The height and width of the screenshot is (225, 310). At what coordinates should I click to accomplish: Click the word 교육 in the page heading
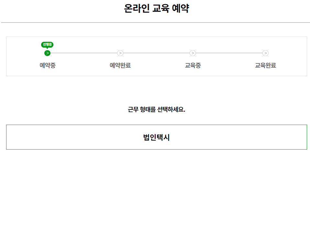tap(161, 9)
